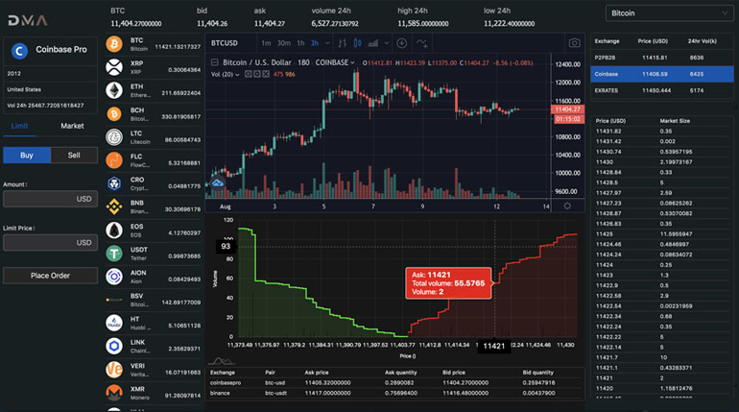Open the indicators icon in the chart toolbar

tap(423, 43)
